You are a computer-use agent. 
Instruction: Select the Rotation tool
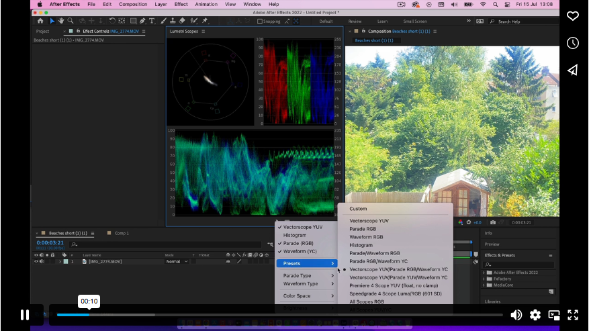pos(112,21)
